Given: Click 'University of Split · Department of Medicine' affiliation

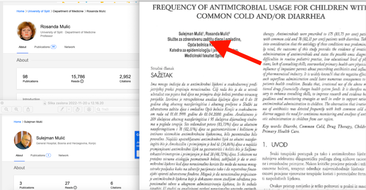Looking at the screenshot, I should point(68,32).
